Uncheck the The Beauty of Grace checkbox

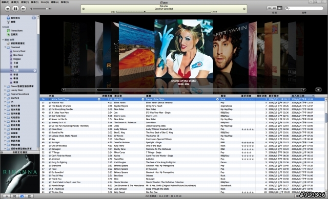[x=50, y=106]
